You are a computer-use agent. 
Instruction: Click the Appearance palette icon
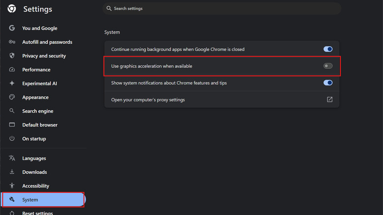(x=12, y=97)
